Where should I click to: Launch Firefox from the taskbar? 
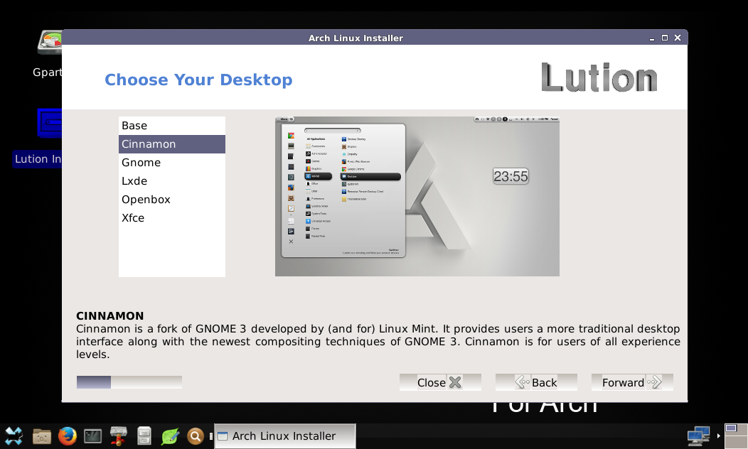[68, 436]
